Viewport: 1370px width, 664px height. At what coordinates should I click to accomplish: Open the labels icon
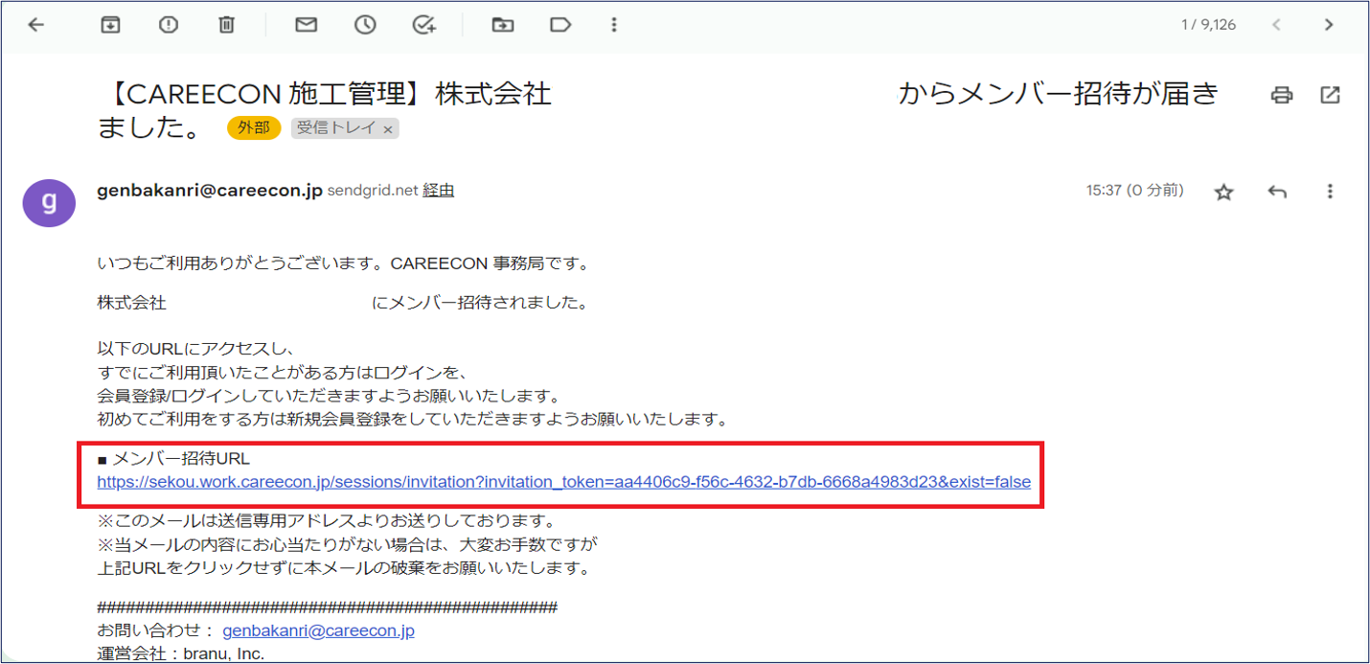pos(561,25)
